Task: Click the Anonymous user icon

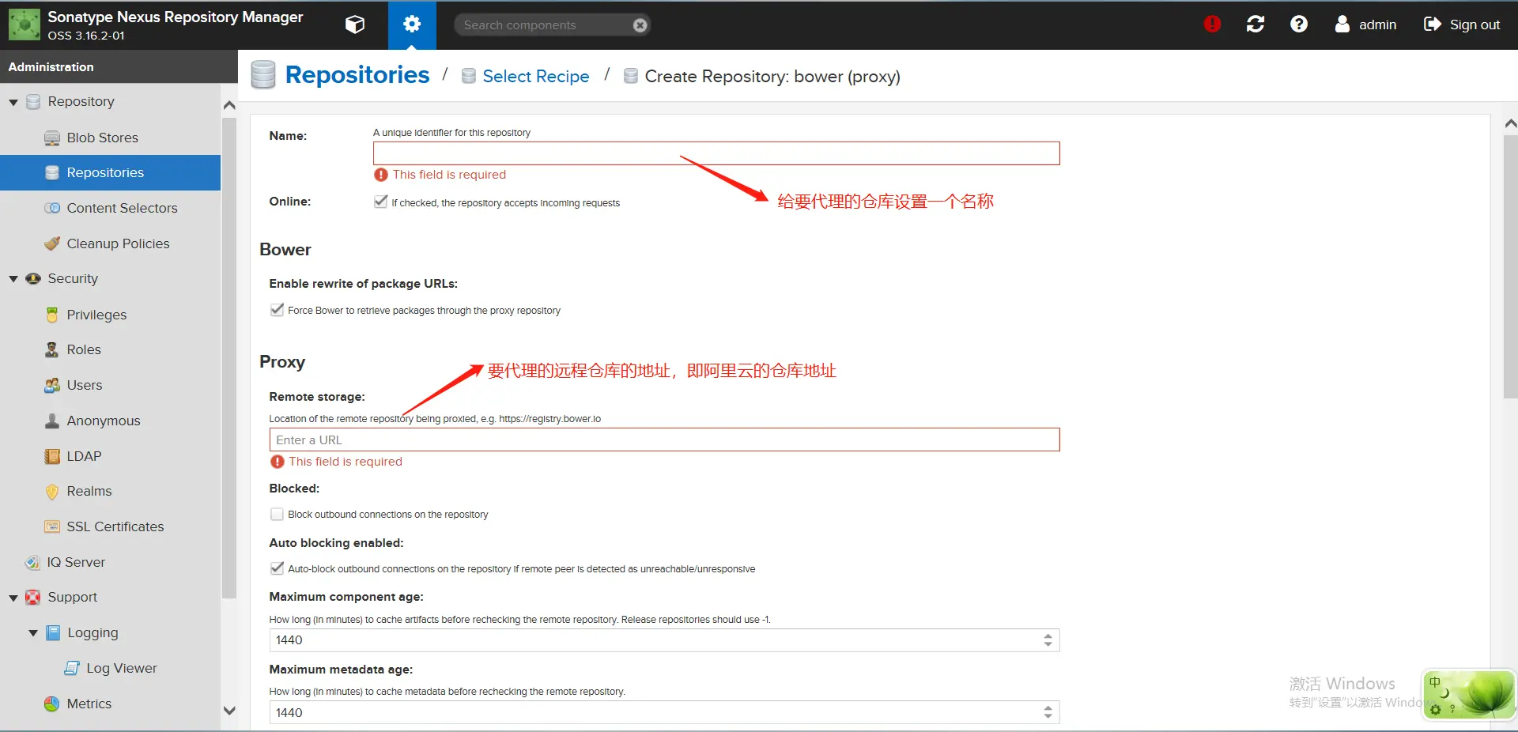Action: 52,421
